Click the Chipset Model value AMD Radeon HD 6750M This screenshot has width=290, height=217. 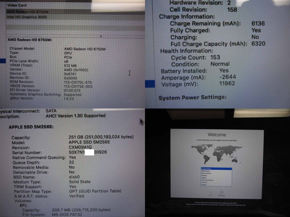(85, 49)
